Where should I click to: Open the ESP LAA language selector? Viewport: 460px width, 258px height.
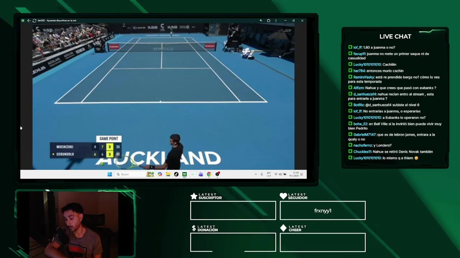[269, 174]
